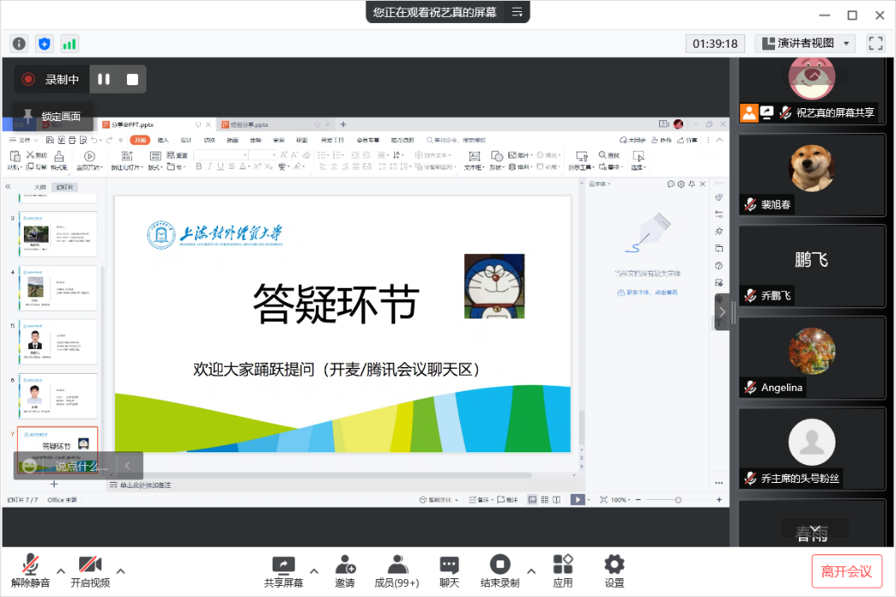Open meeting Settings (设置)
This screenshot has width=896, height=597.
tap(614, 571)
